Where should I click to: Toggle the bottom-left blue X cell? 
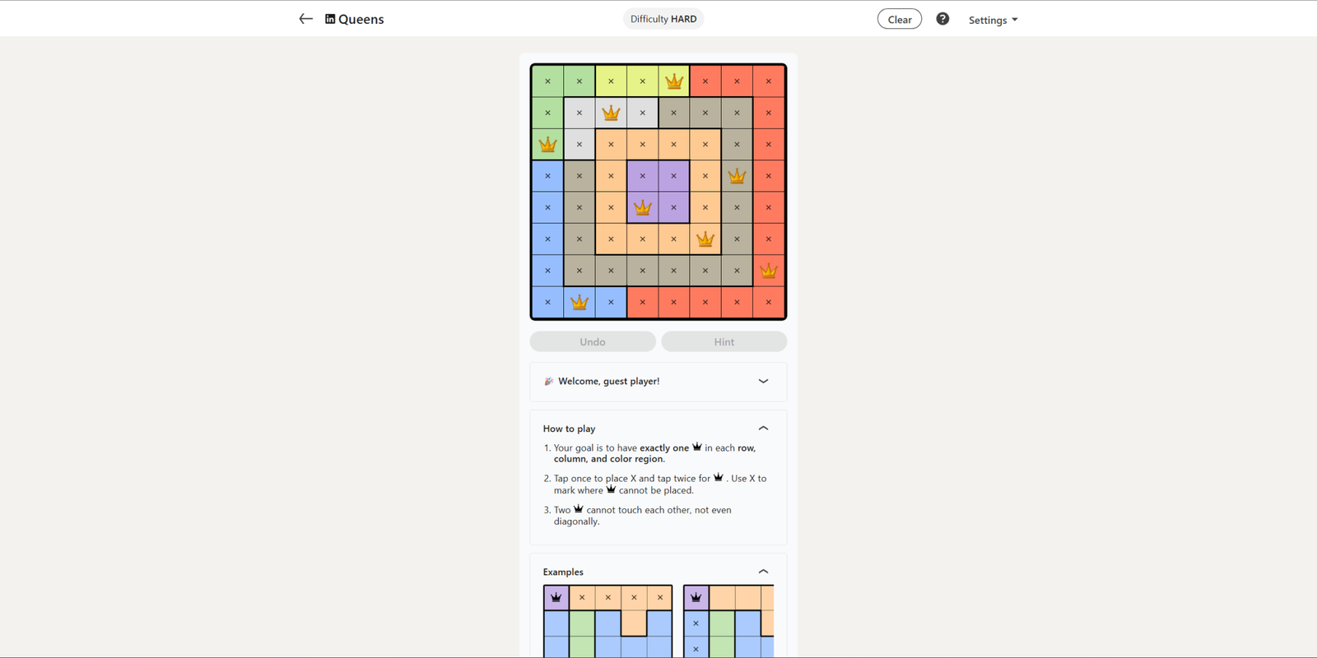[547, 302]
